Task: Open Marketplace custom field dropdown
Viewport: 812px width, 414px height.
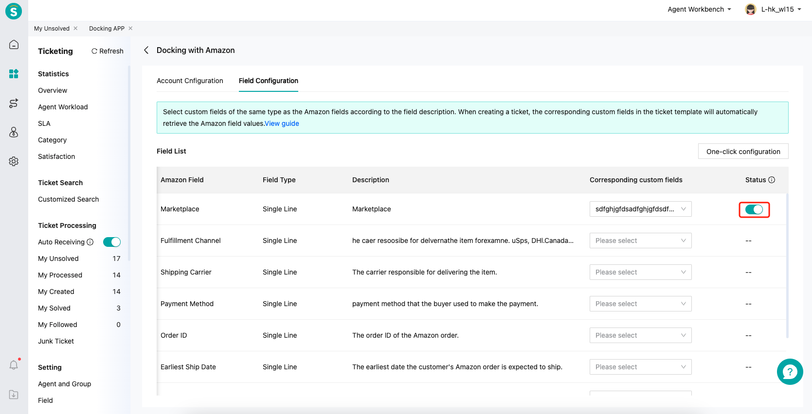Action: point(640,209)
